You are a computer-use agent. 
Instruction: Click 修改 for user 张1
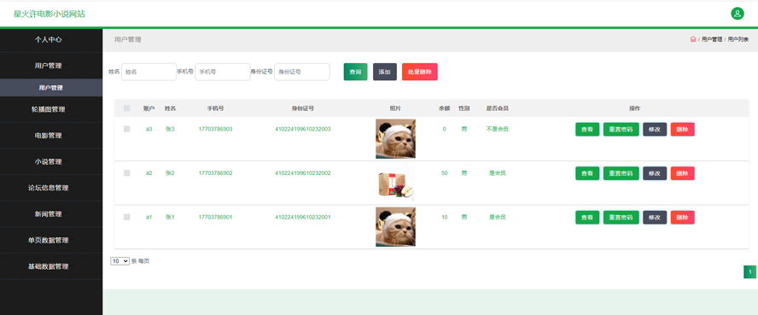655,218
